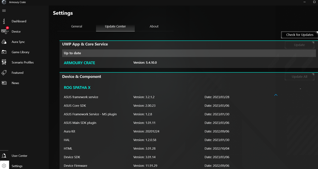Image resolution: width=318 pixels, height=169 pixels.
Task: Select News label in sidebar
Action: [x=15, y=83]
